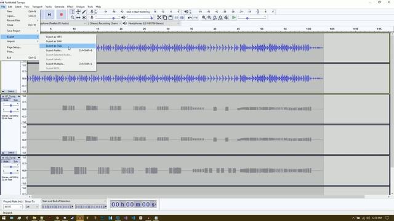Close the second track with its X
394x221 pixels.
pos(3,96)
